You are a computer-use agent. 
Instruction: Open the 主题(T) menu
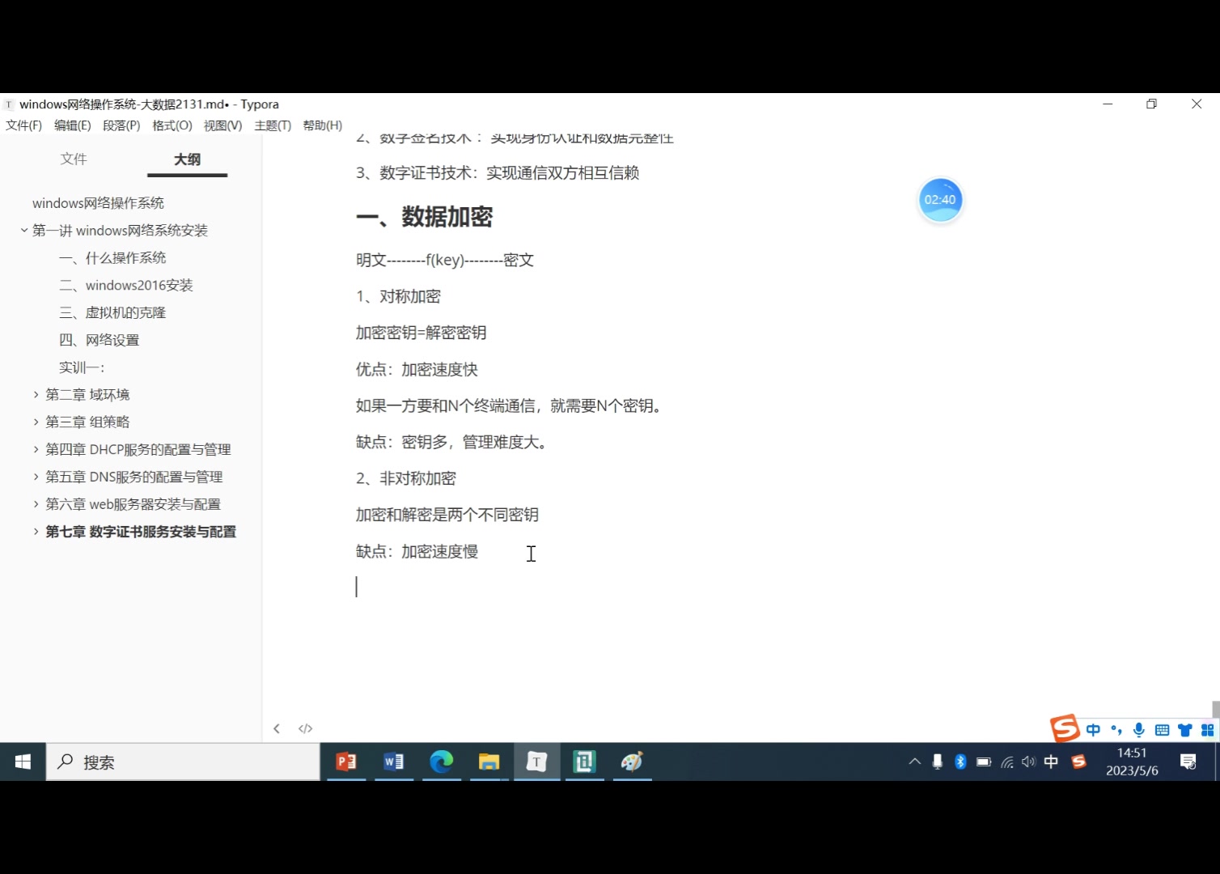[273, 125]
